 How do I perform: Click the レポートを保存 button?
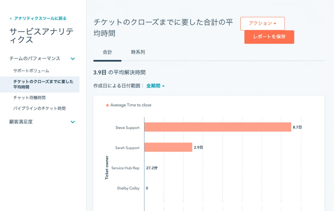tap(269, 37)
